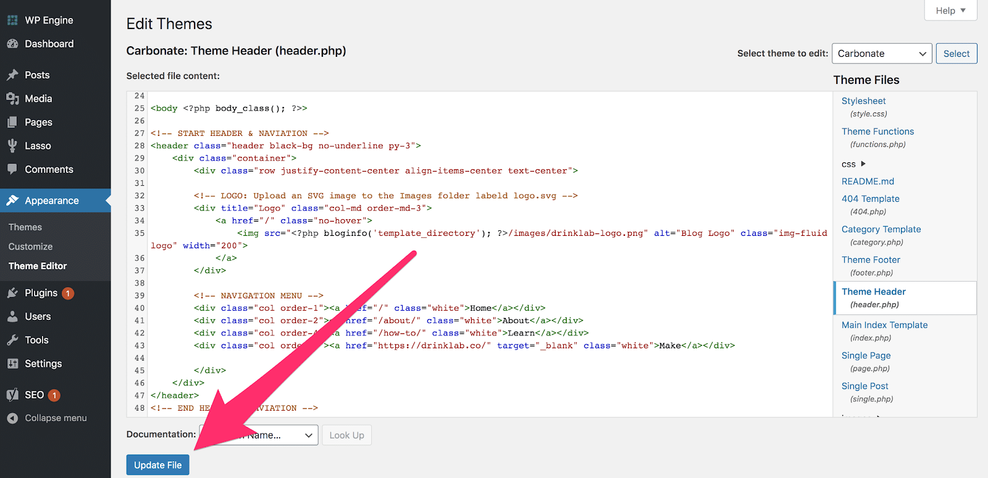Click the Media library icon

[12, 99]
